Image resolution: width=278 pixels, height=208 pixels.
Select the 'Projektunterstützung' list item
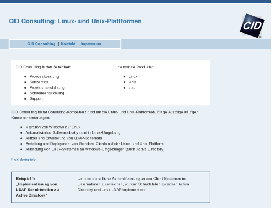[47, 87]
